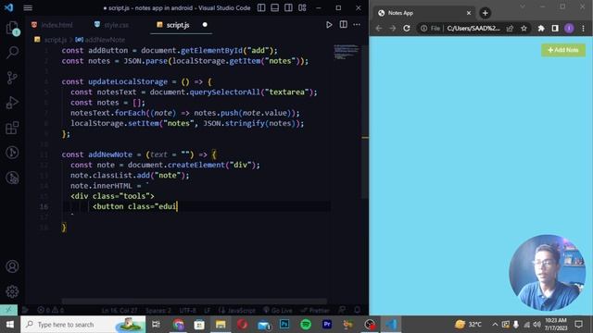
Task: Change file encoding UTF-8
Action: click(x=187, y=311)
